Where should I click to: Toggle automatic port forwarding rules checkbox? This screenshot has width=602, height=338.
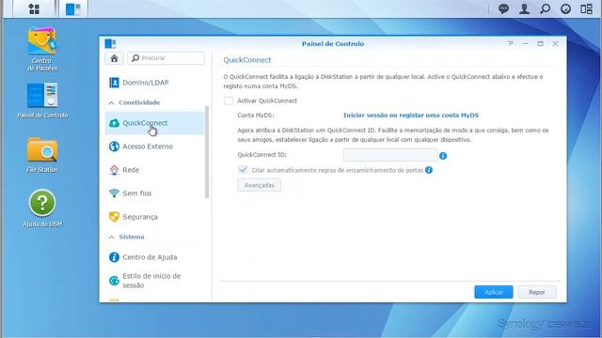coord(243,170)
